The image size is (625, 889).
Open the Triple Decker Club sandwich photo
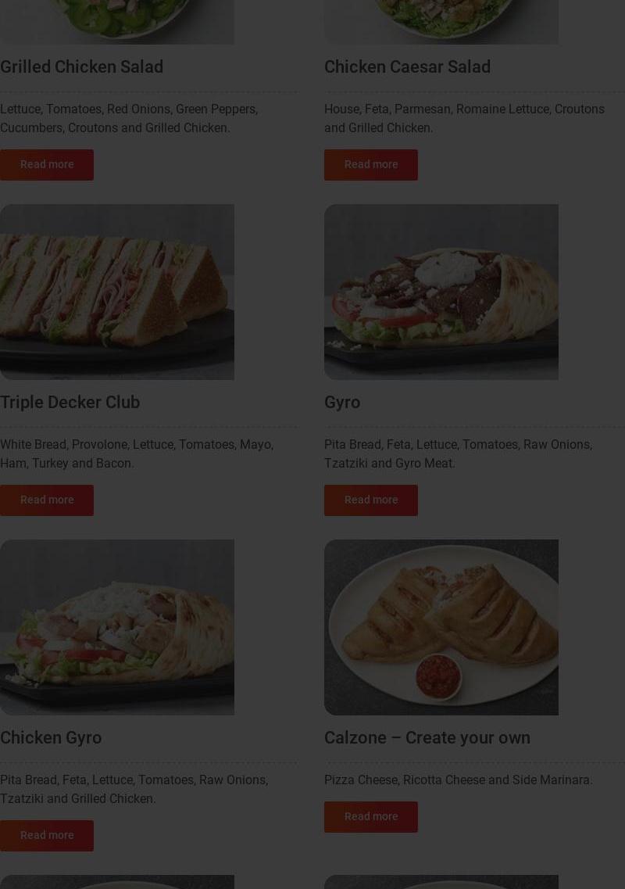pos(116,292)
